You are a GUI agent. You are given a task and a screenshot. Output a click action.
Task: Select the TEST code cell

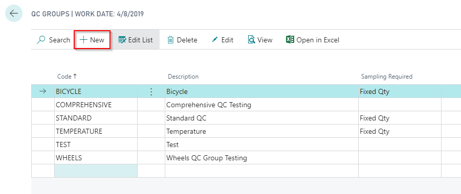pyautogui.click(x=96, y=144)
